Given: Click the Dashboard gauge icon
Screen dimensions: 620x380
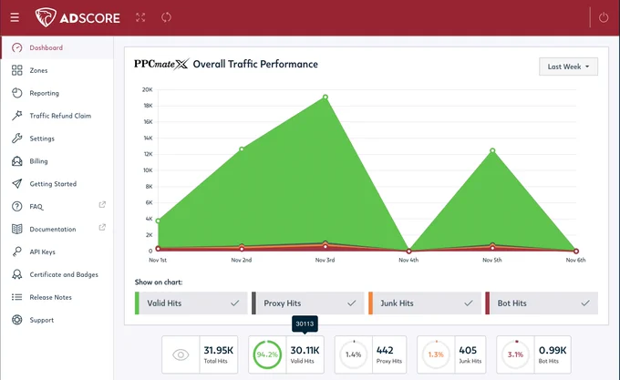Looking at the screenshot, I should tap(17, 47).
